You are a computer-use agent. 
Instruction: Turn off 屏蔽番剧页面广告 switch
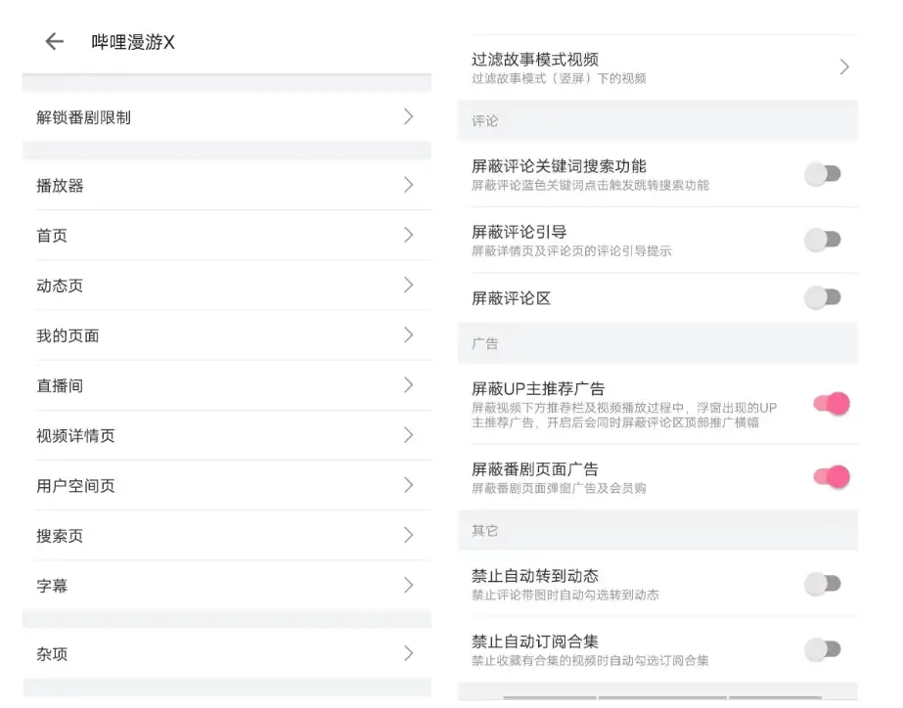(x=831, y=476)
